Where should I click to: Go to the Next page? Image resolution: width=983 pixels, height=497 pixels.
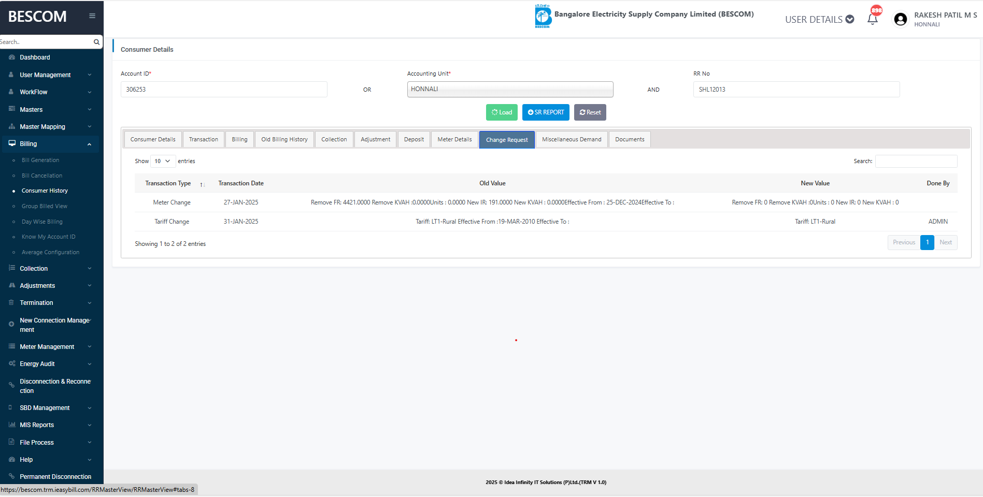point(946,242)
